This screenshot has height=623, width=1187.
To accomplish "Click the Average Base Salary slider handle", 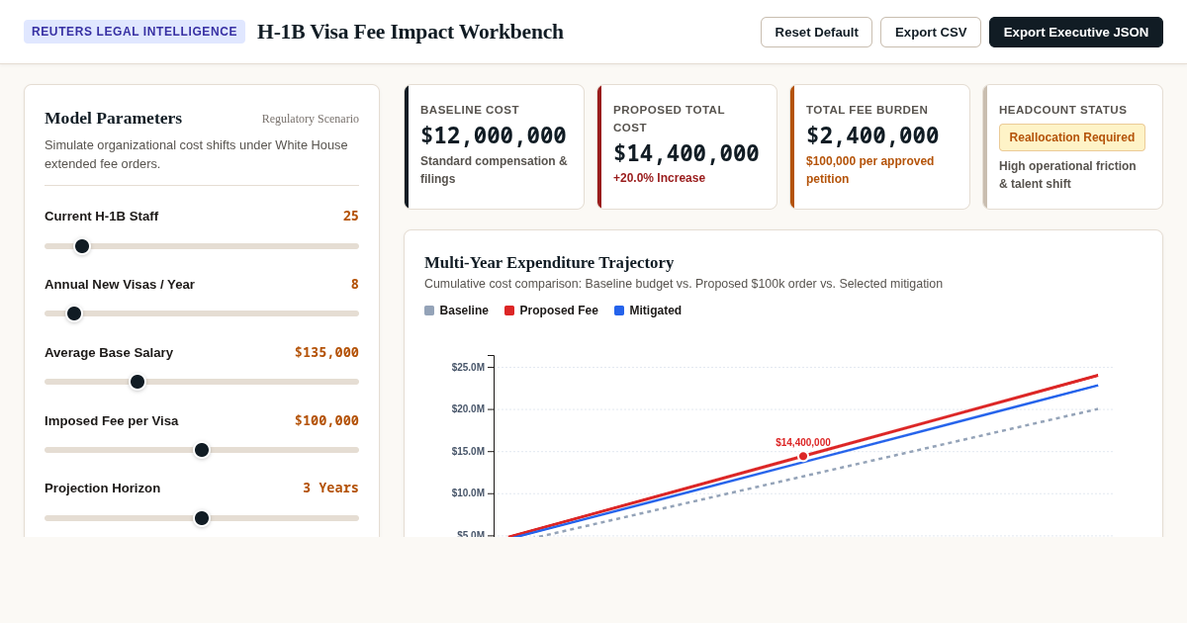I will [x=137, y=382].
